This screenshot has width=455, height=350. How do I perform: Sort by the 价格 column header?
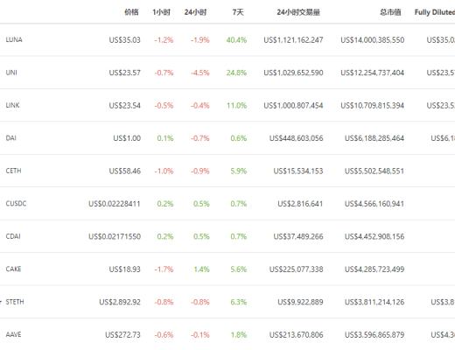pos(131,12)
